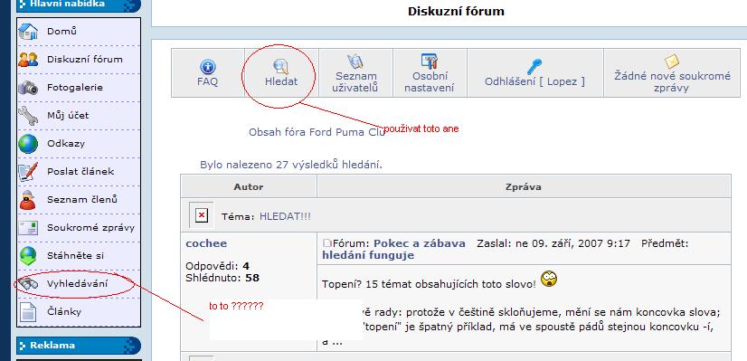Screen dimensions: 747x361
Task: Open the HLEDAT!!! topic link
Action: click(285, 216)
